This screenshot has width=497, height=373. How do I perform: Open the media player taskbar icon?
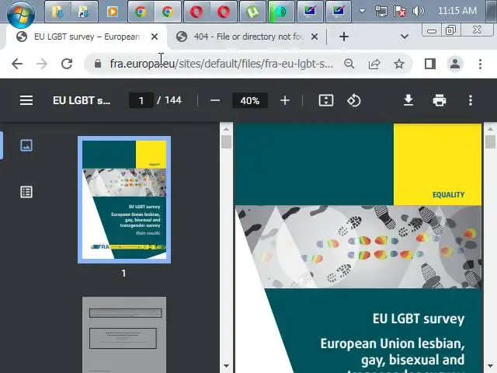[x=112, y=12]
